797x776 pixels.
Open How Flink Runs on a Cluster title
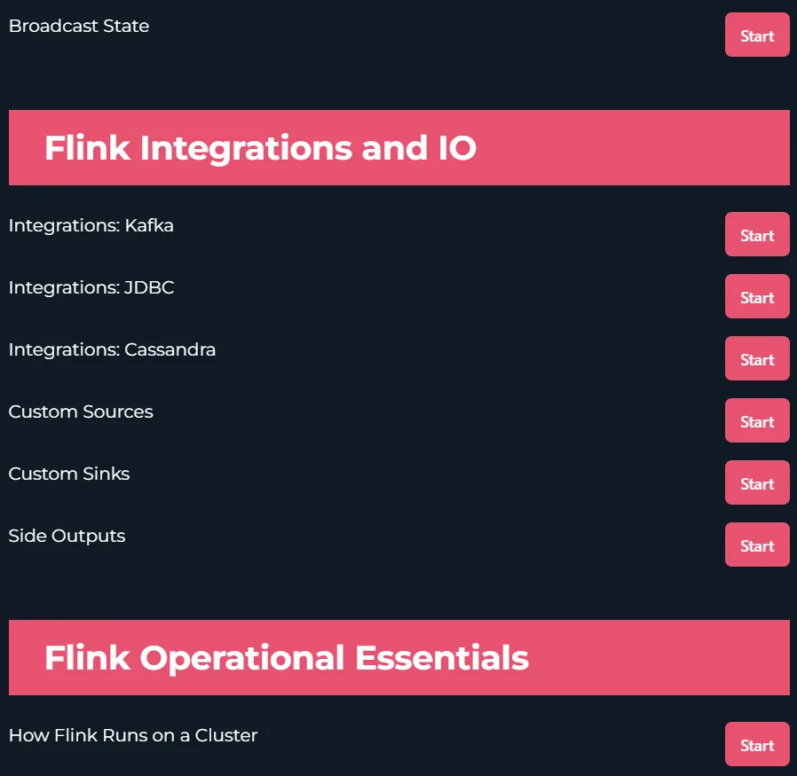[133, 735]
